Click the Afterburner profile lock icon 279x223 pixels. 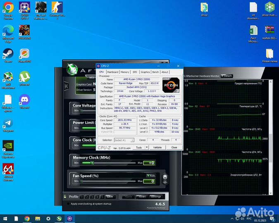point(65,197)
